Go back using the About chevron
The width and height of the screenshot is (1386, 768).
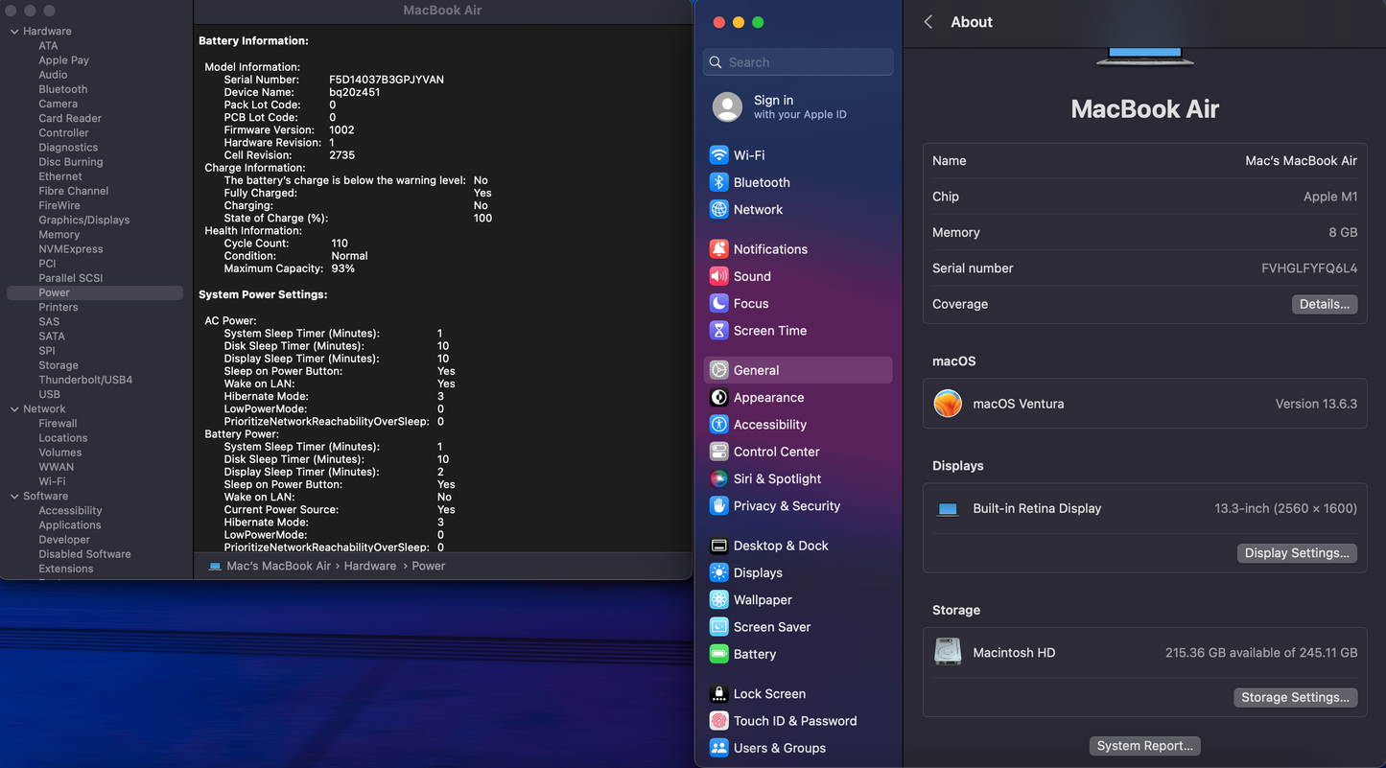click(928, 22)
